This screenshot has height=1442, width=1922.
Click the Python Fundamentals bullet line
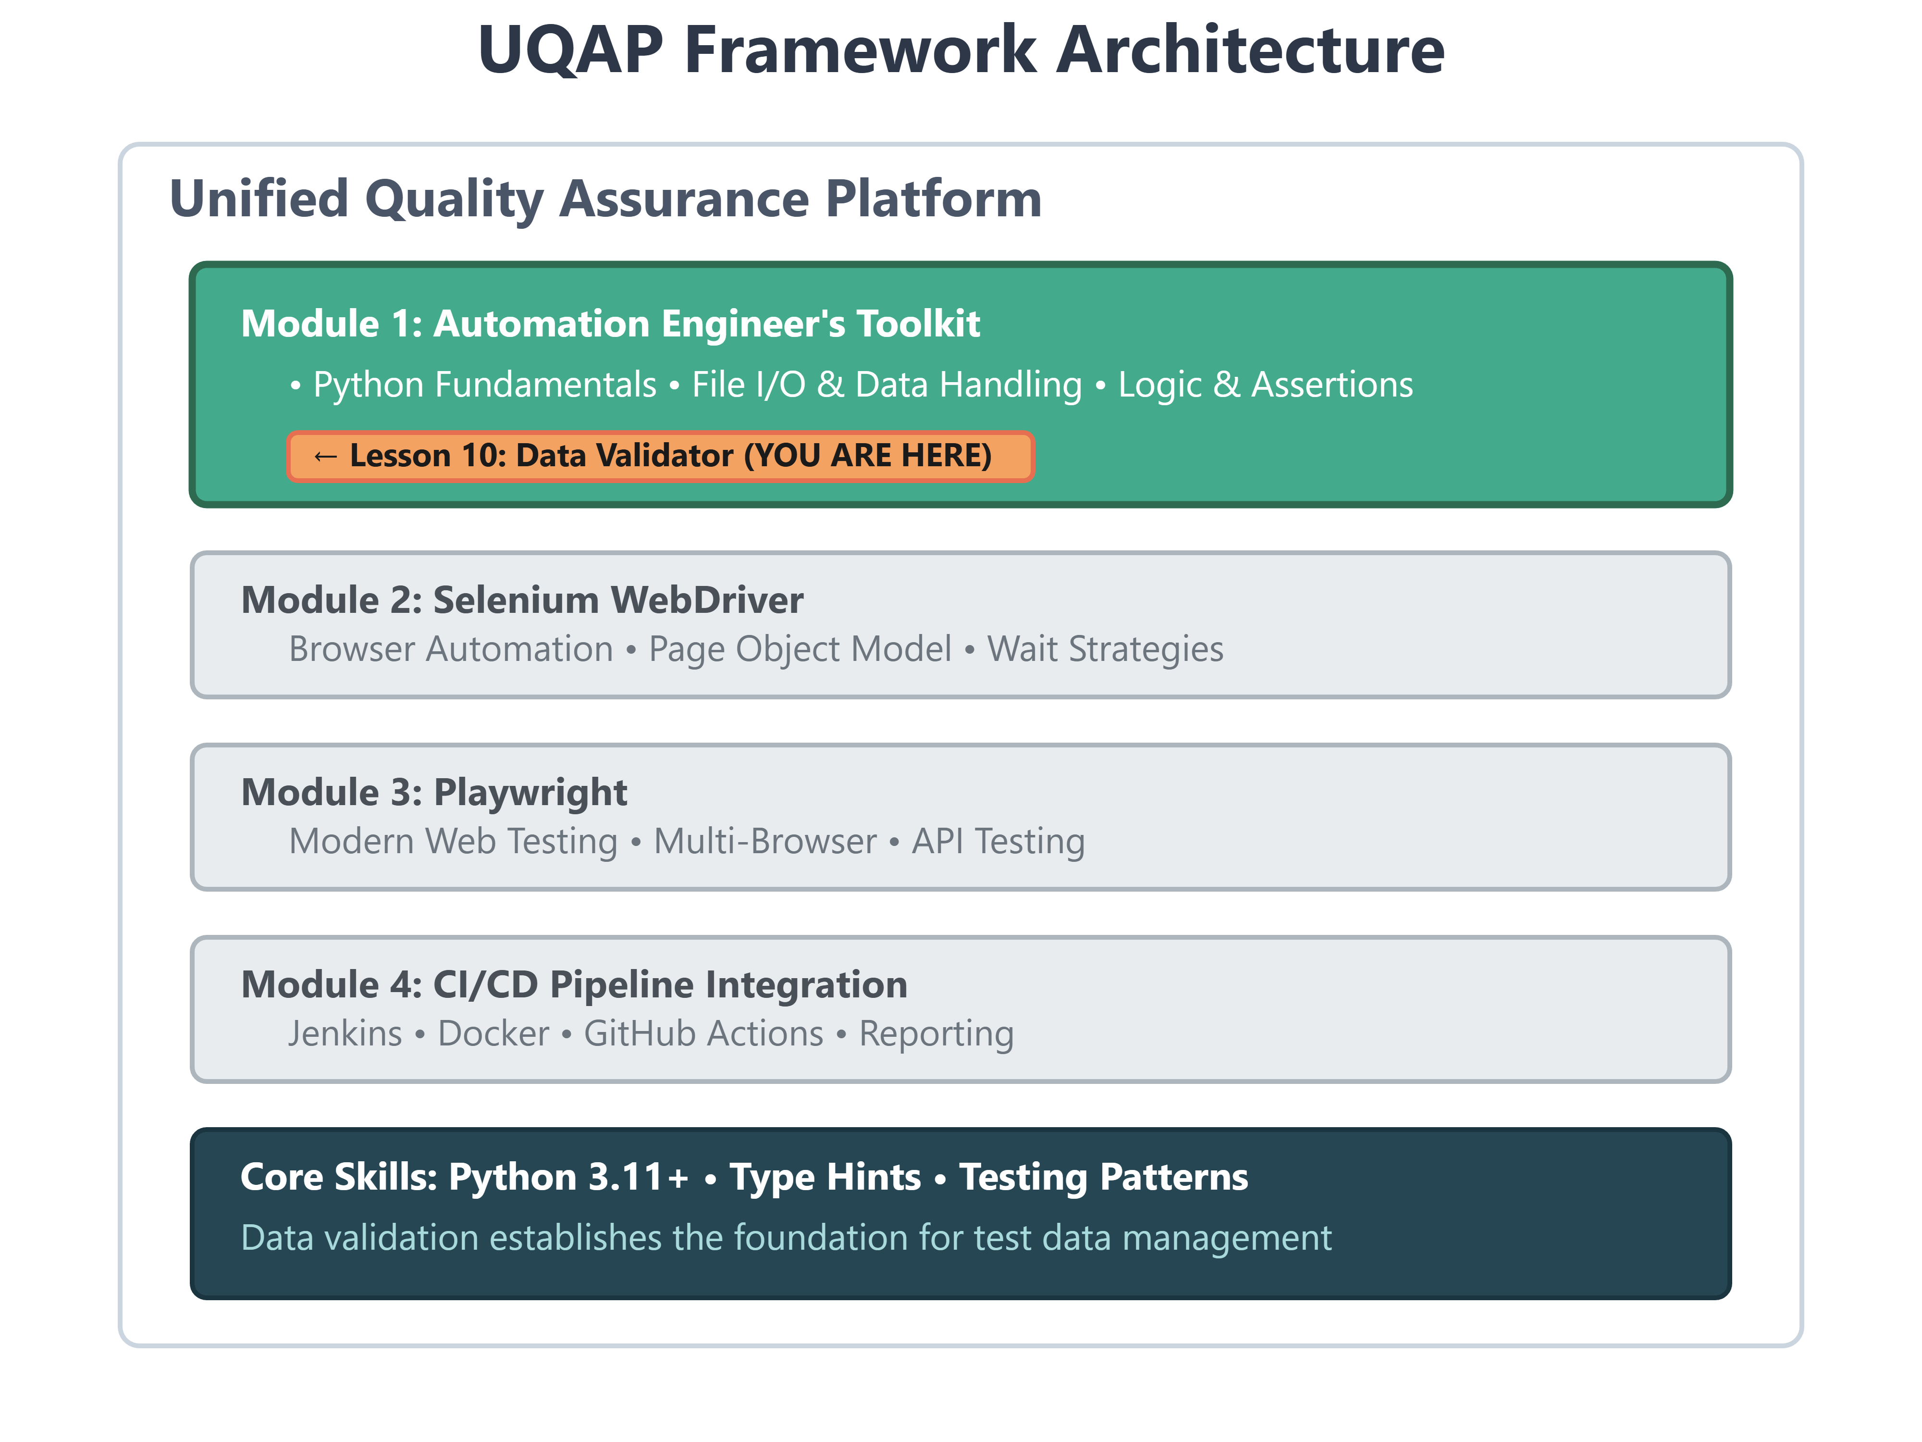tap(850, 385)
